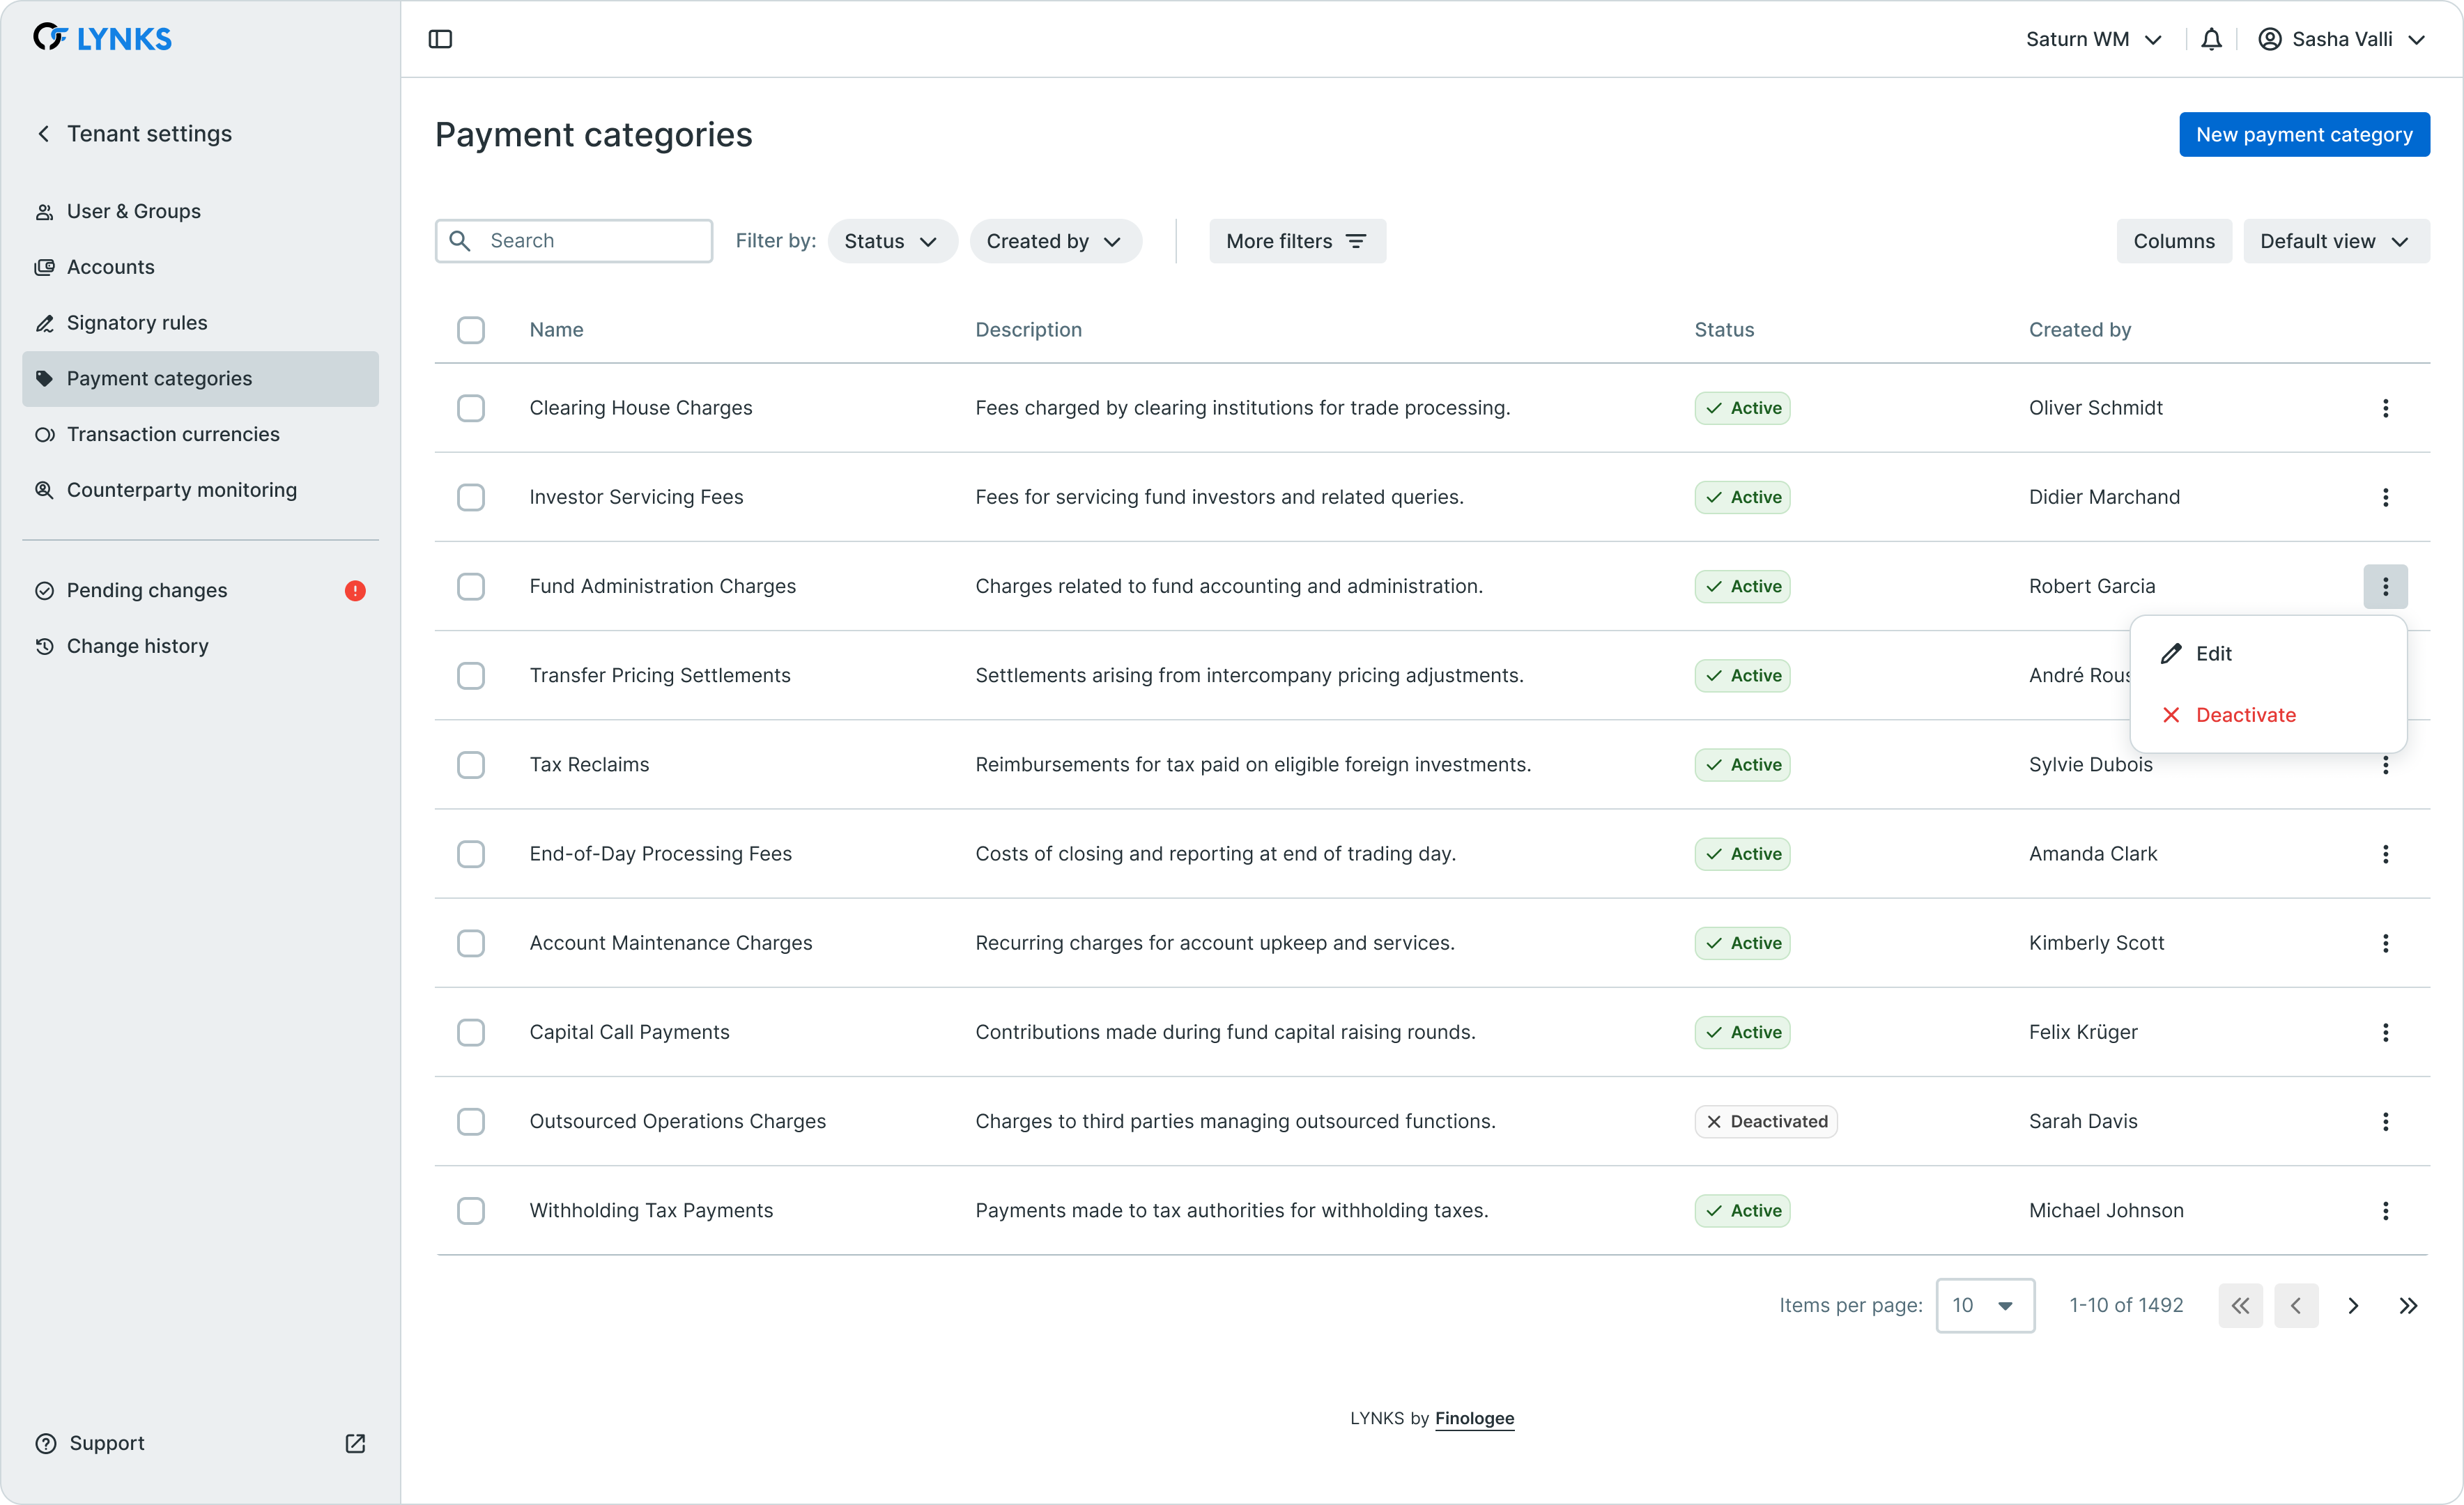
Task: Click the New payment category button
Action: pos(2303,135)
